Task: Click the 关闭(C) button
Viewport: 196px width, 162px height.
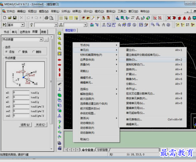Action: coord(41,125)
